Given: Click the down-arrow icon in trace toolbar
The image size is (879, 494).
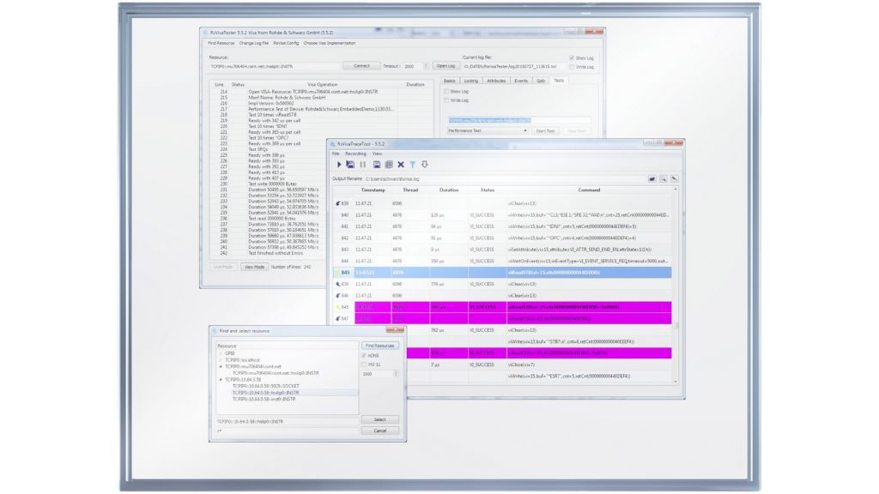Looking at the screenshot, I should pos(424,164).
